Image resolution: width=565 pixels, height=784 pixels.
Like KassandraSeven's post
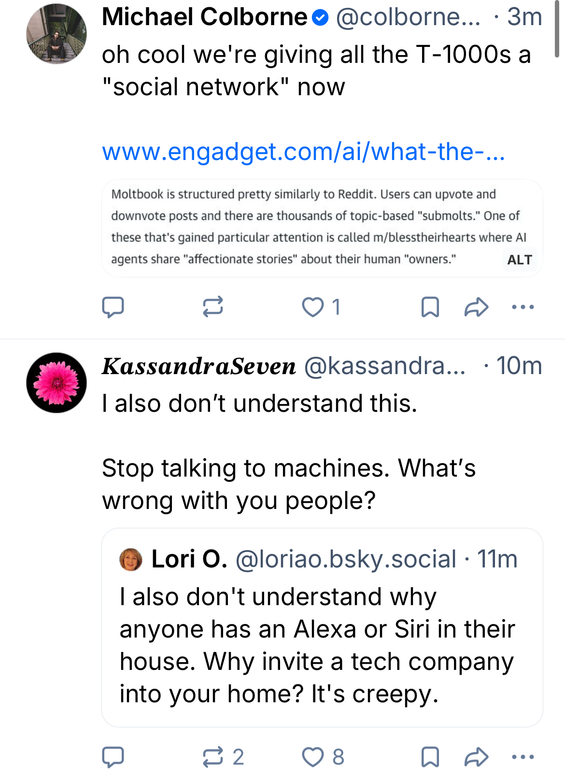(x=313, y=757)
